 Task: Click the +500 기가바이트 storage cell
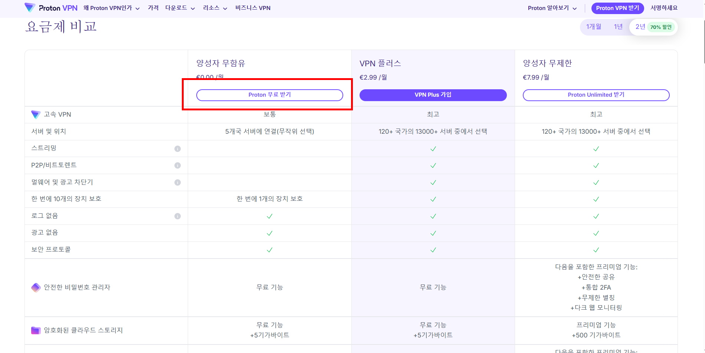(596, 335)
